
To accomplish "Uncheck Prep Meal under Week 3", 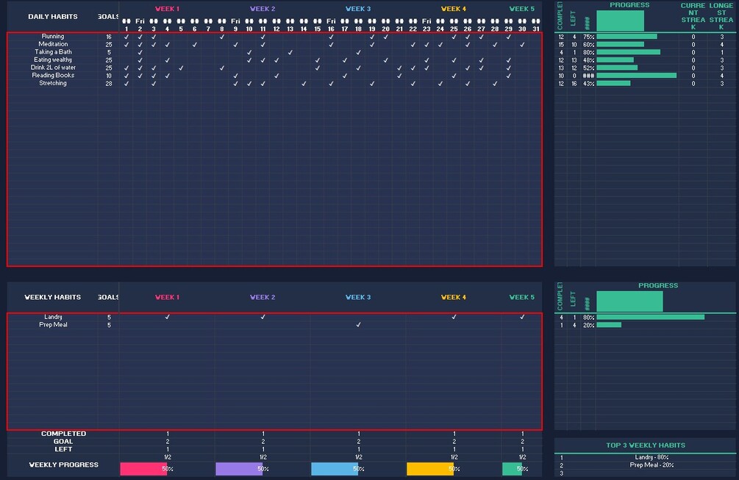I will (x=358, y=325).
